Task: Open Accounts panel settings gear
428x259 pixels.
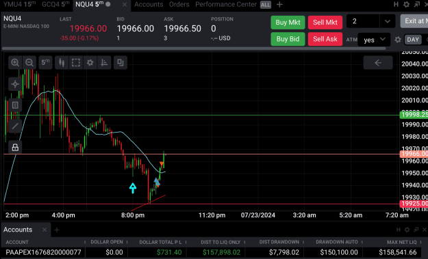Action: pos(407,230)
